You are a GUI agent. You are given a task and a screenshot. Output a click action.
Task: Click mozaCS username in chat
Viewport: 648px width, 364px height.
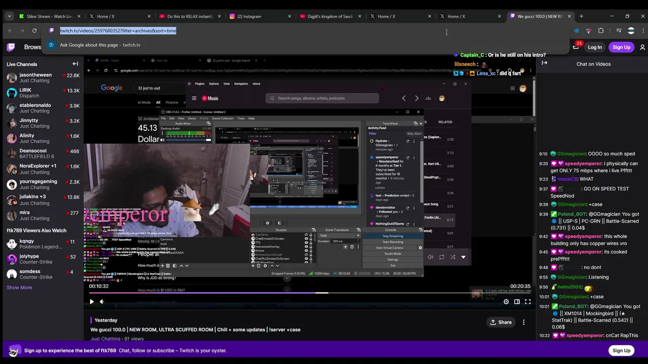pos(567,179)
